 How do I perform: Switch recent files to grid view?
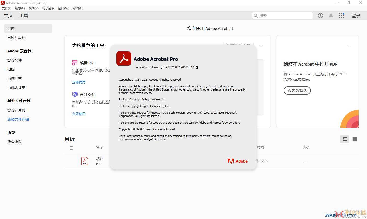[355, 139]
